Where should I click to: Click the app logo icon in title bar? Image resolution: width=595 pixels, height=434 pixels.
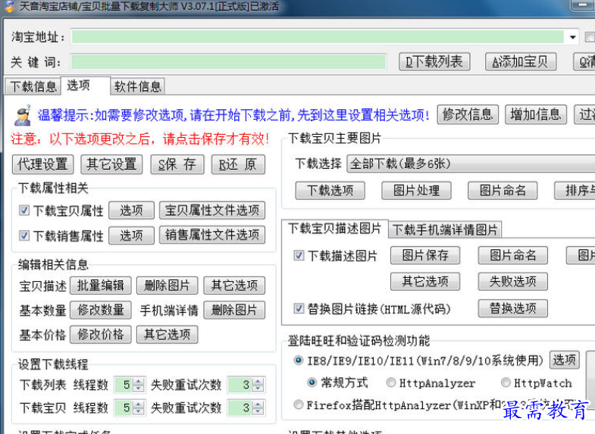[x=8, y=6]
